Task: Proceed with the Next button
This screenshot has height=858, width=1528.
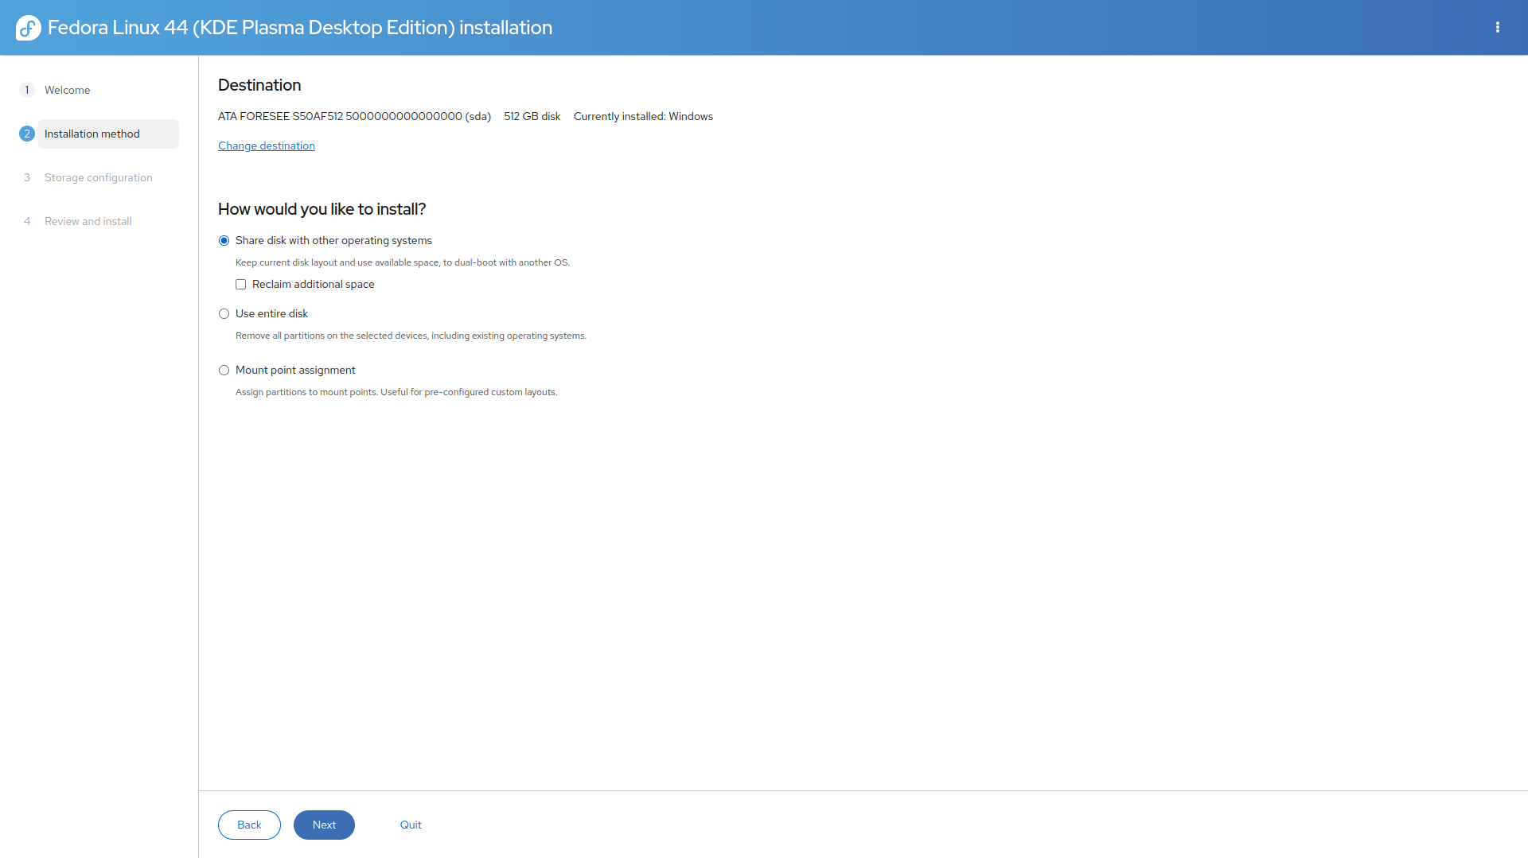Action: point(324,825)
